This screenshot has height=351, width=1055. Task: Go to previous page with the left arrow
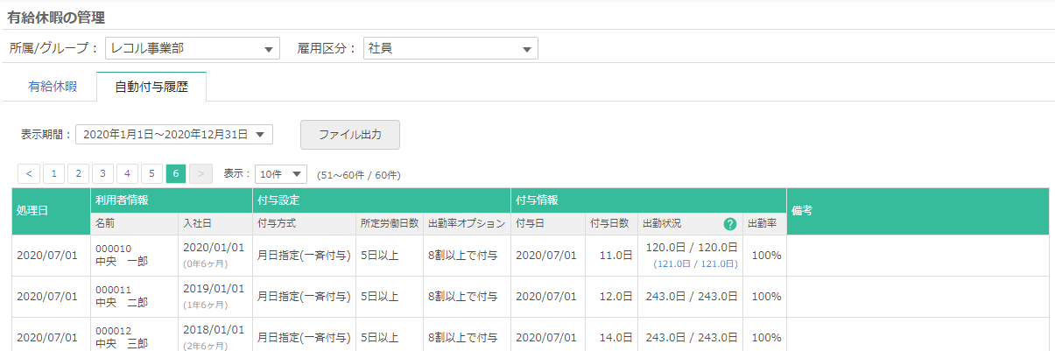pyautogui.click(x=29, y=173)
